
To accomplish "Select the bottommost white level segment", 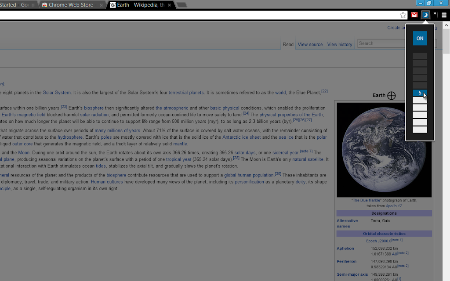I will [x=420, y=130].
